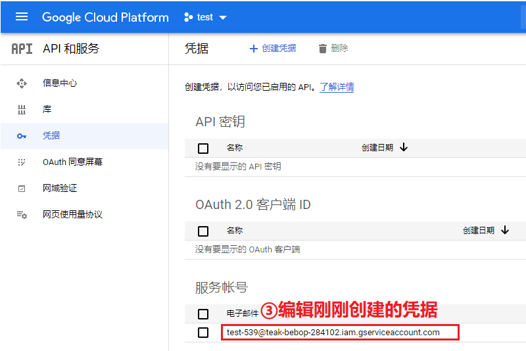The image size is (526, 351).
Task: Click the 创建凭据 button
Action: (x=273, y=49)
